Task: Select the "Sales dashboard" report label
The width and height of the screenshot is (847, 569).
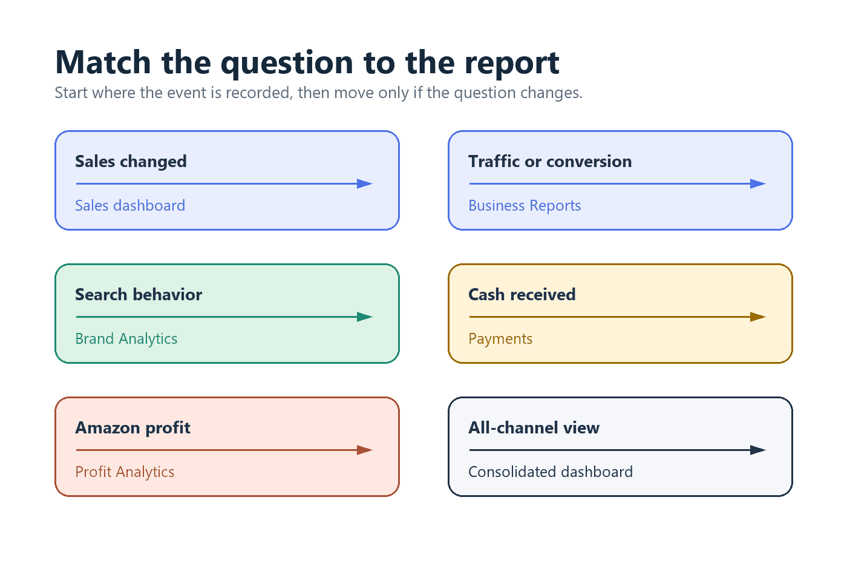Action: (130, 206)
